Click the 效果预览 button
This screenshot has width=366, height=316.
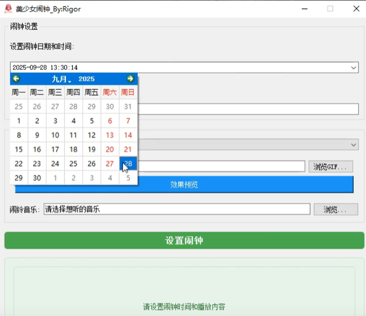[x=184, y=185]
